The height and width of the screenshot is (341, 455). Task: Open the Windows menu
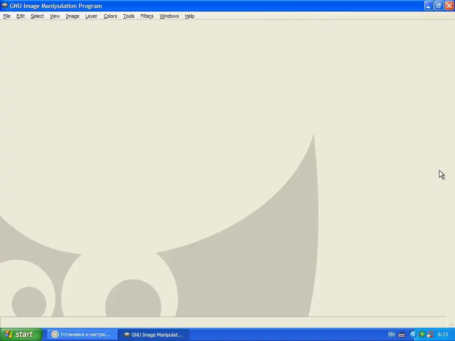pos(169,16)
